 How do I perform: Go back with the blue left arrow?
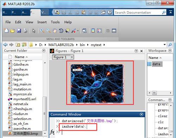[5, 45]
